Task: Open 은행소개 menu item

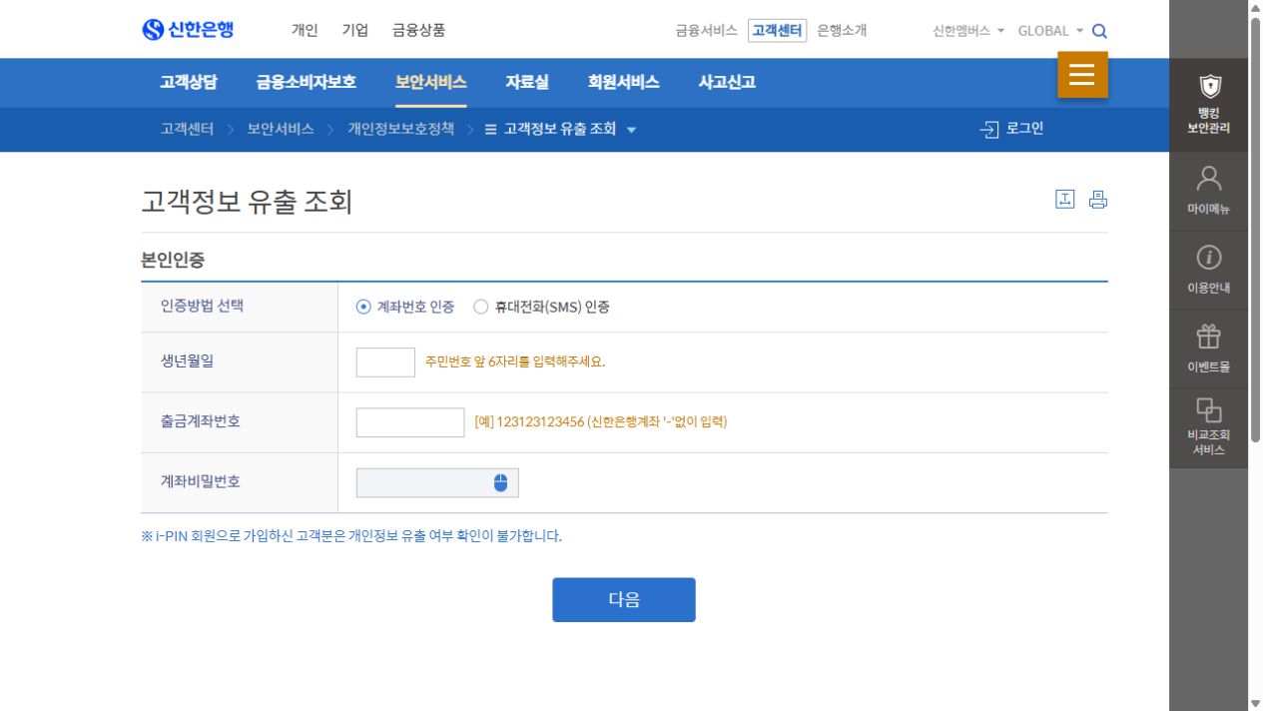Action: pyautogui.click(x=842, y=30)
